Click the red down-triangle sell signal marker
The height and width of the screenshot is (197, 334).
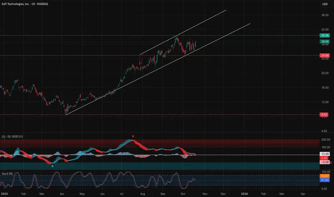[x=133, y=136]
